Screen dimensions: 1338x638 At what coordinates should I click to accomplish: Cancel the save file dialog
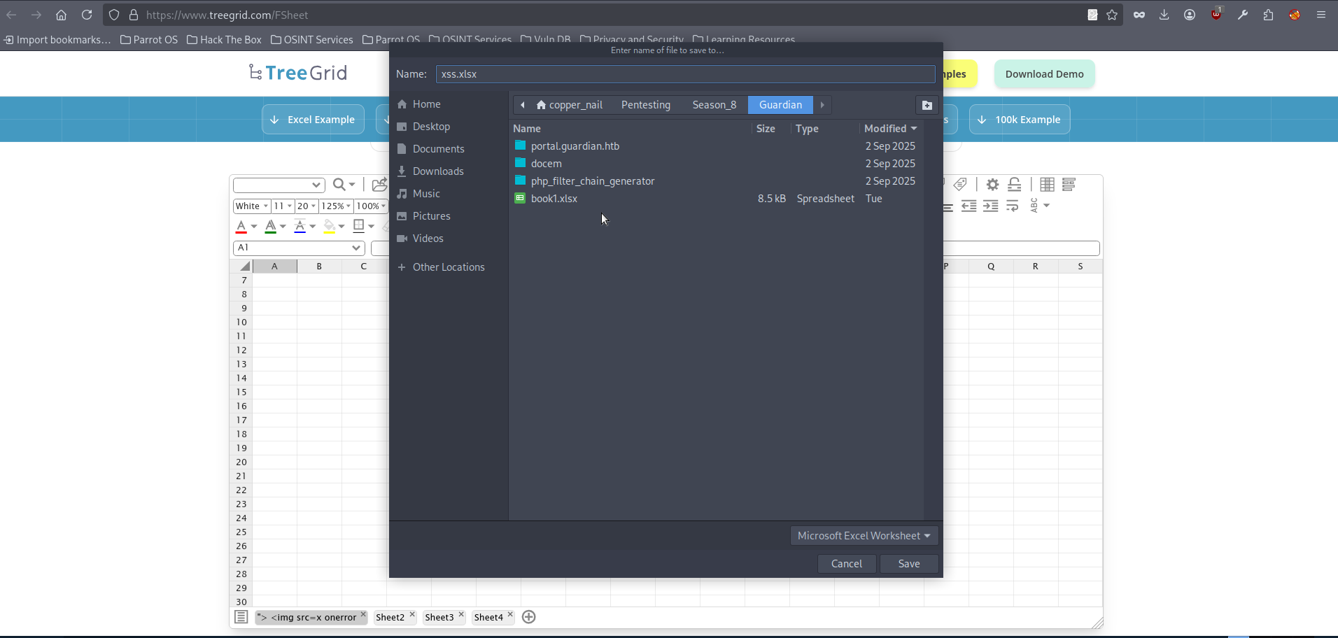tap(846, 564)
